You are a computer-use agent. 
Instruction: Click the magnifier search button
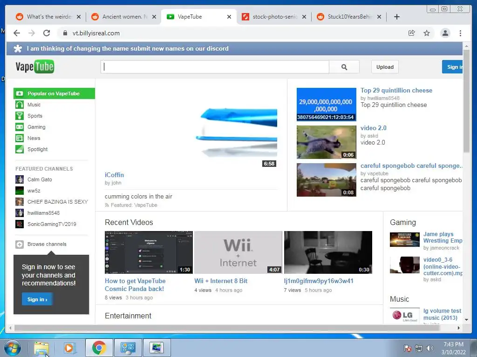click(x=344, y=67)
